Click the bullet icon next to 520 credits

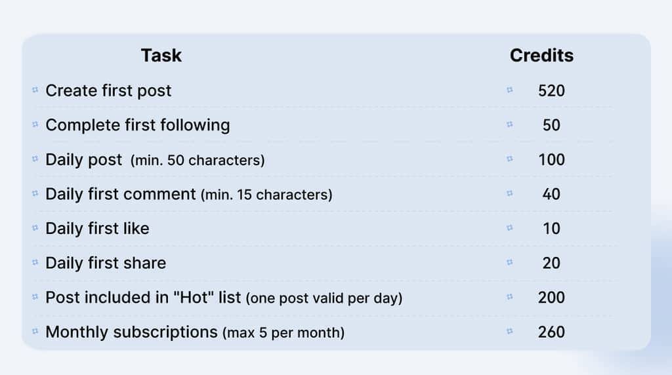[x=510, y=90]
